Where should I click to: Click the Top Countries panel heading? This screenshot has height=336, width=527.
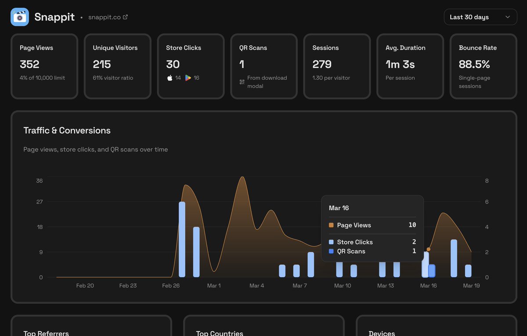(x=220, y=333)
